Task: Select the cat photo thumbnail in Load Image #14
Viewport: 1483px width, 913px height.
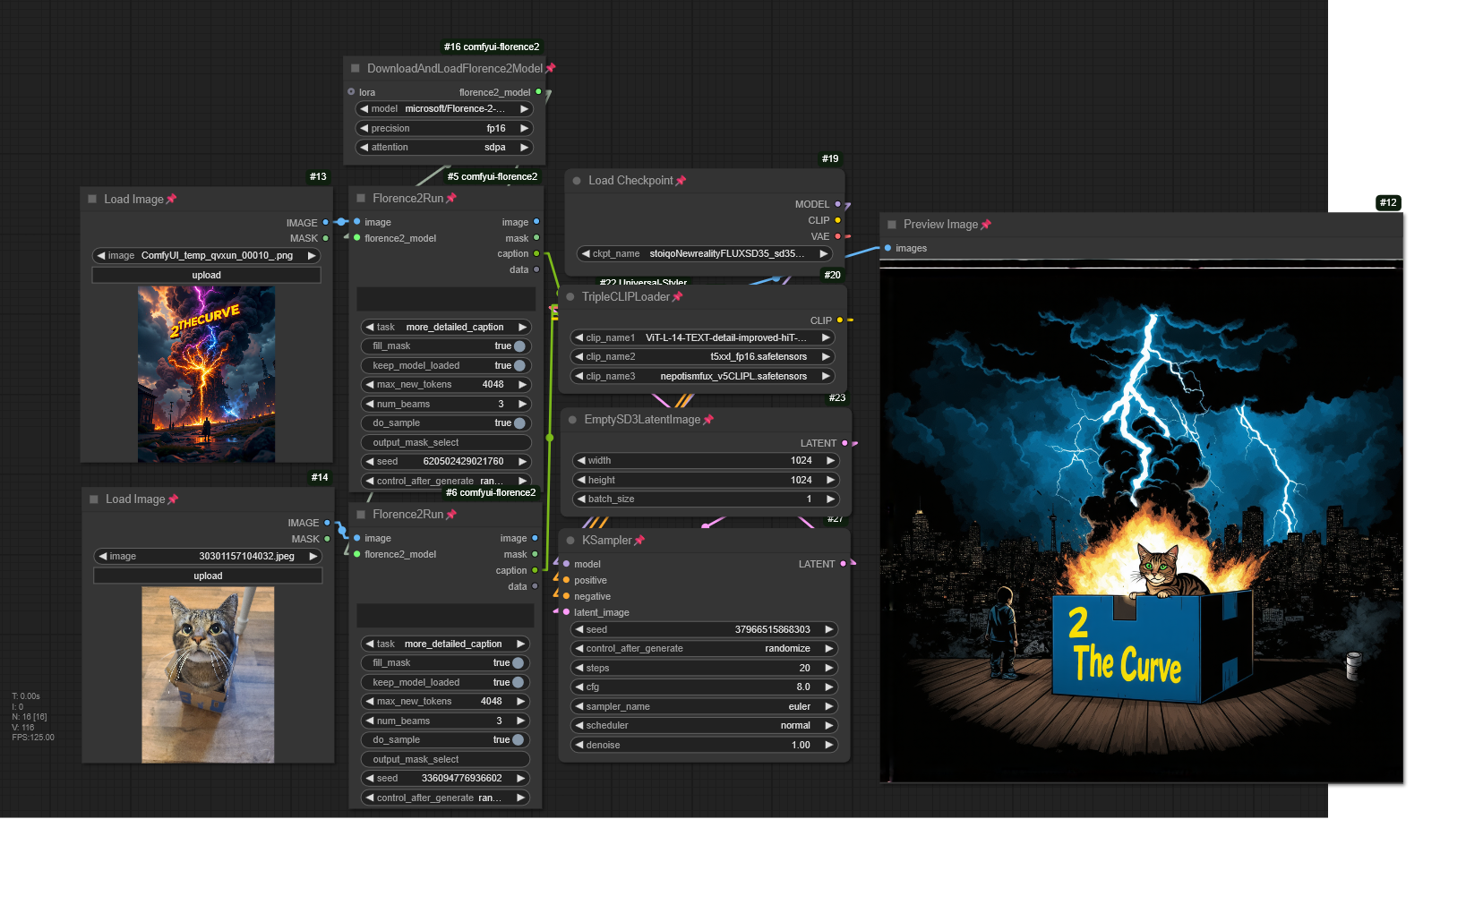Action: [x=208, y=675]
